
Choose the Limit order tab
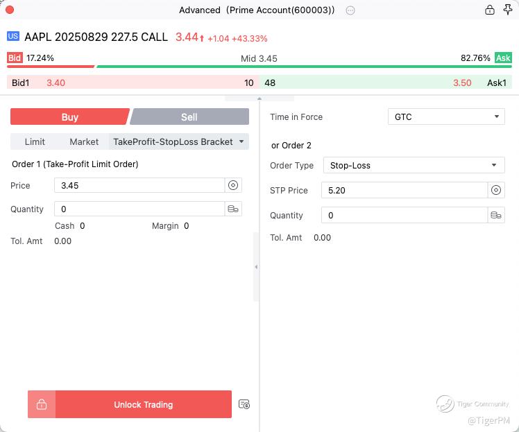35,142
